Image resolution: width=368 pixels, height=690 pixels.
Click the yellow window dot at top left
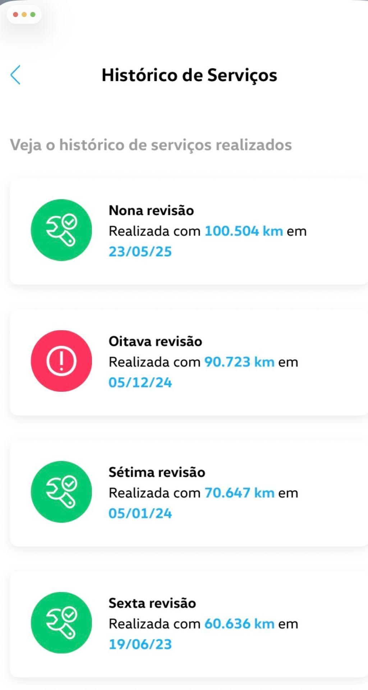pyautogui.click(x=24, y=15)
